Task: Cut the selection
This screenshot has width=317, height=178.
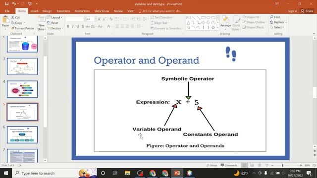Action: (x=15, y=17)
